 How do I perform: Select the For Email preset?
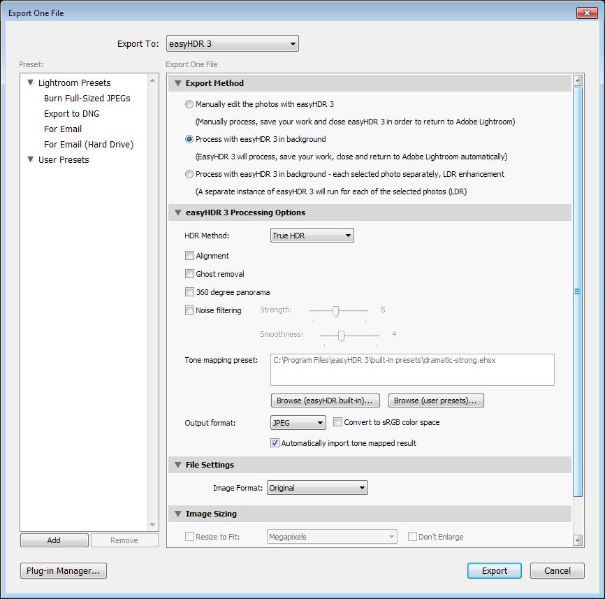click(x=63, y=129)
